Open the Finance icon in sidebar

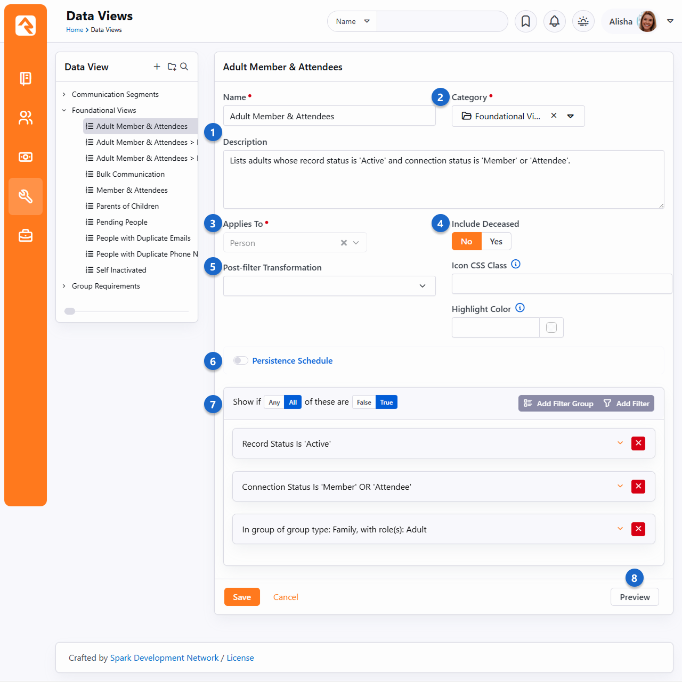point(26,157)
